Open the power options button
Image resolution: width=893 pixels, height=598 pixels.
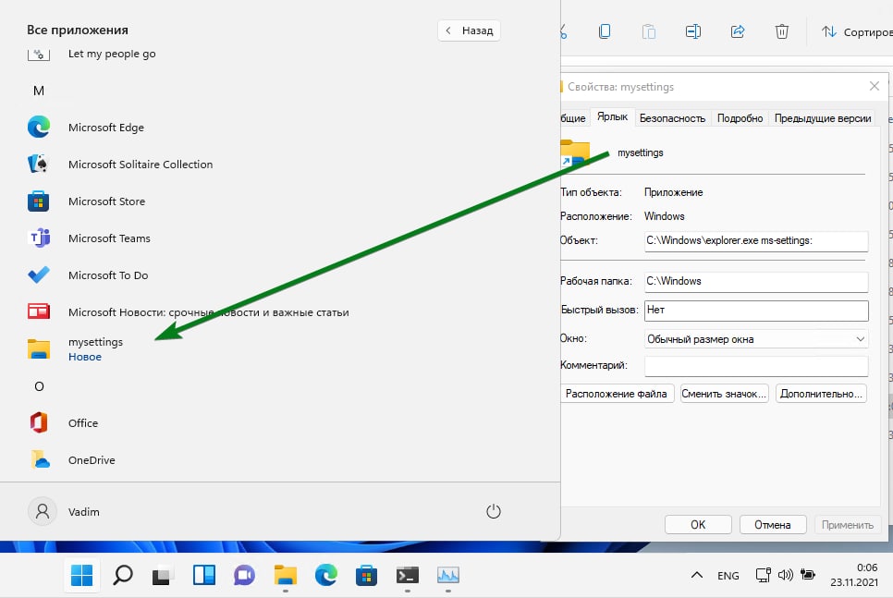point(494,511)
